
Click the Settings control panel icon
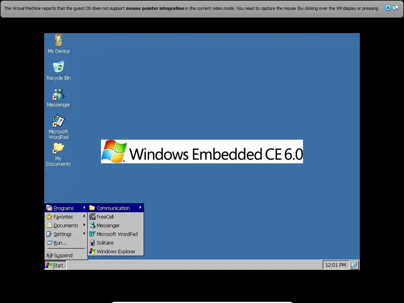49,234
